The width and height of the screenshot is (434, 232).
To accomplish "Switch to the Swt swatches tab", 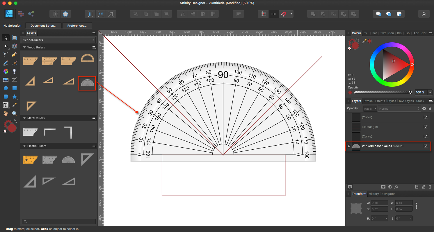I will (x=383, y=33).
